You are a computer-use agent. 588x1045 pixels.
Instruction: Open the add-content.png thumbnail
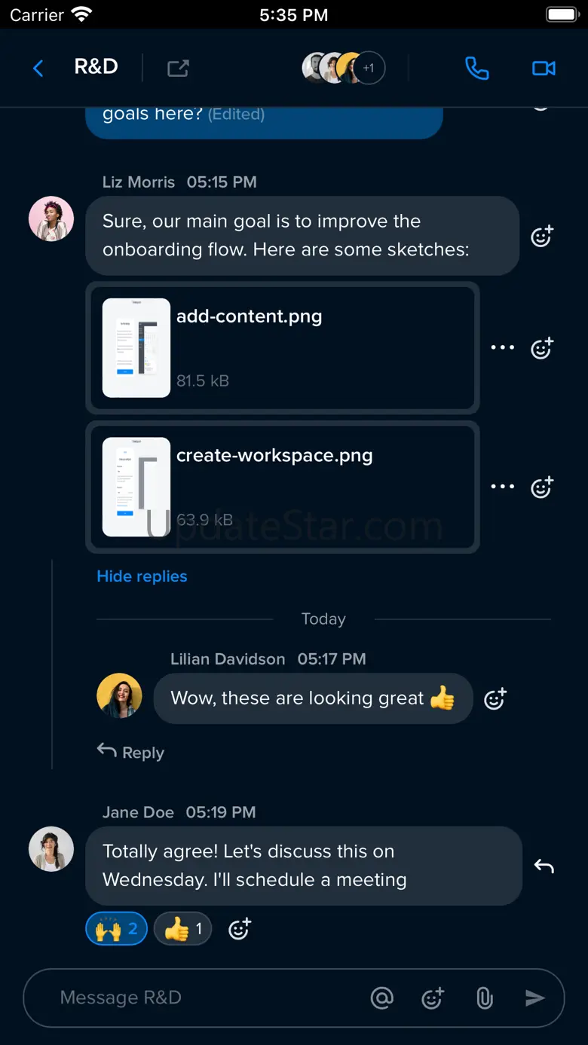coord(136,348)
